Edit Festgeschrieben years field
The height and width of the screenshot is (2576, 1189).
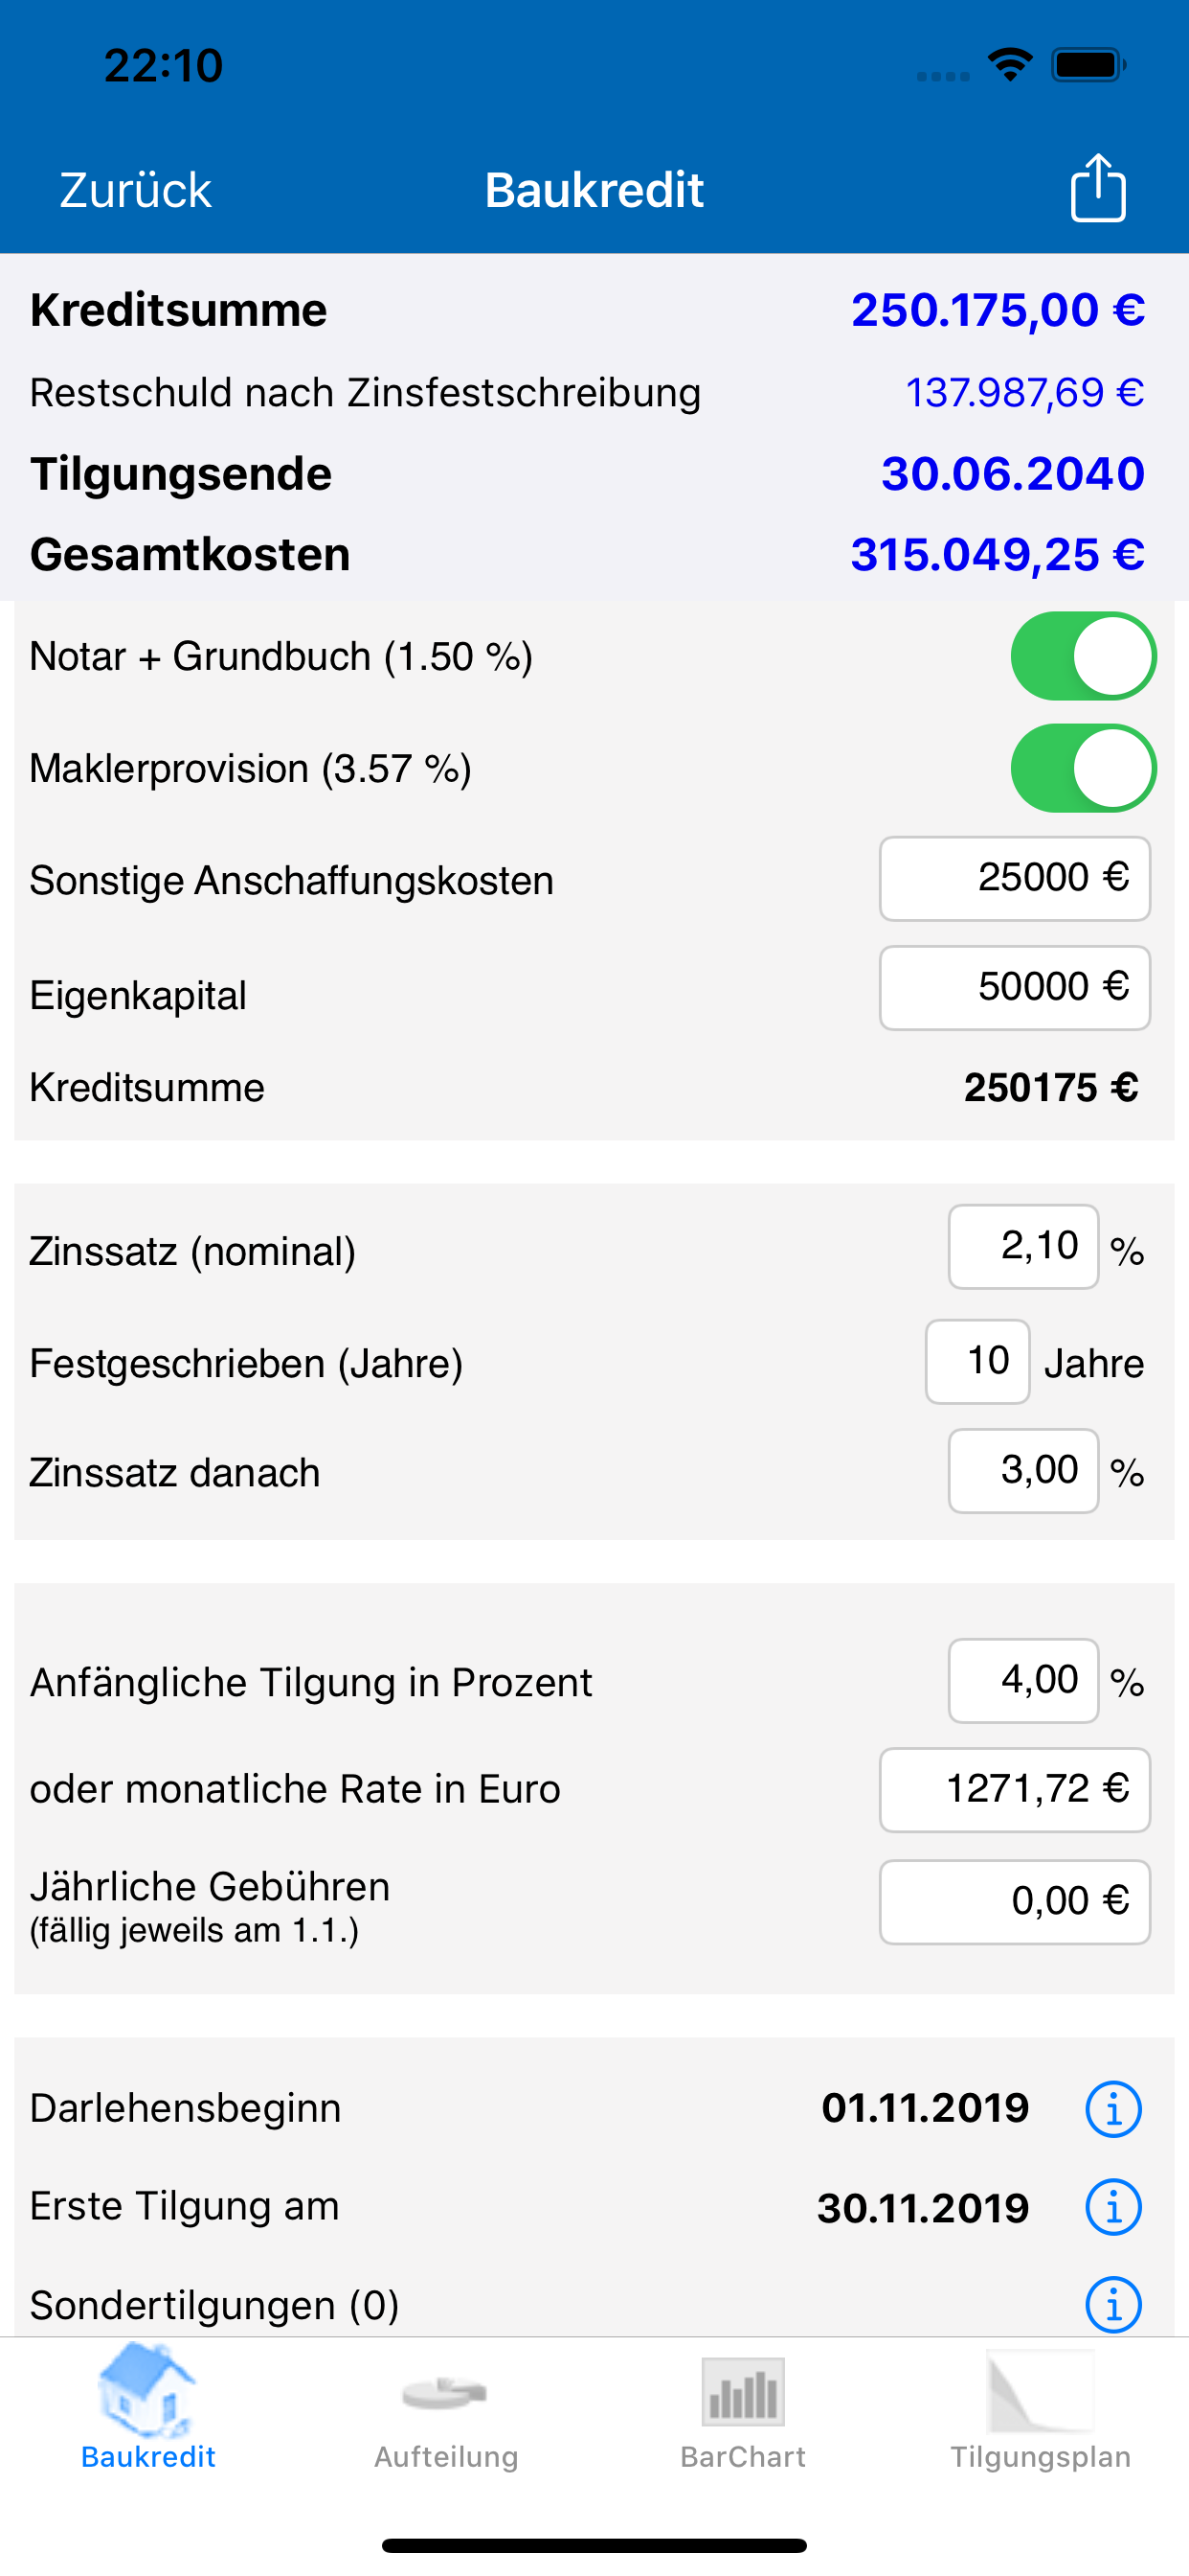pyautogui.click(x=977, y=1362)
